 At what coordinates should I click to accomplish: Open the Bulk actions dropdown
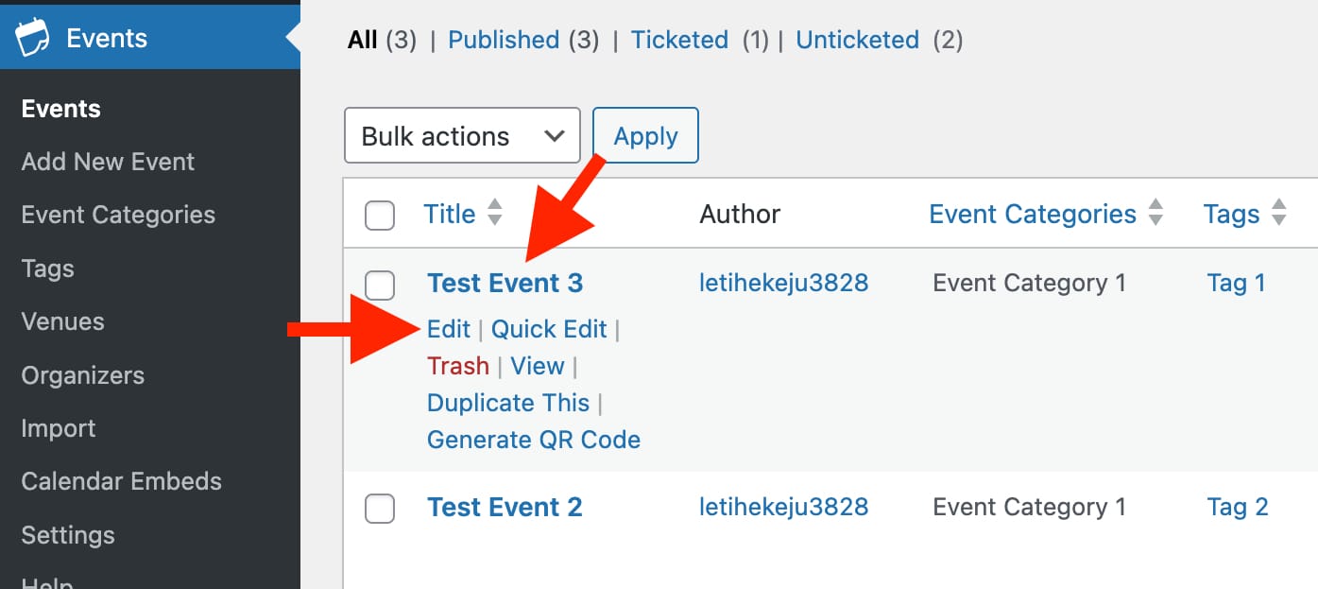pos(462,136)
